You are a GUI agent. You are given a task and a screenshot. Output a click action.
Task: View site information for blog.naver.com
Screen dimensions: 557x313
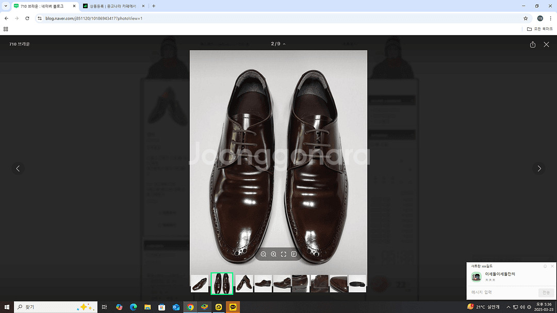pos(40,19)
